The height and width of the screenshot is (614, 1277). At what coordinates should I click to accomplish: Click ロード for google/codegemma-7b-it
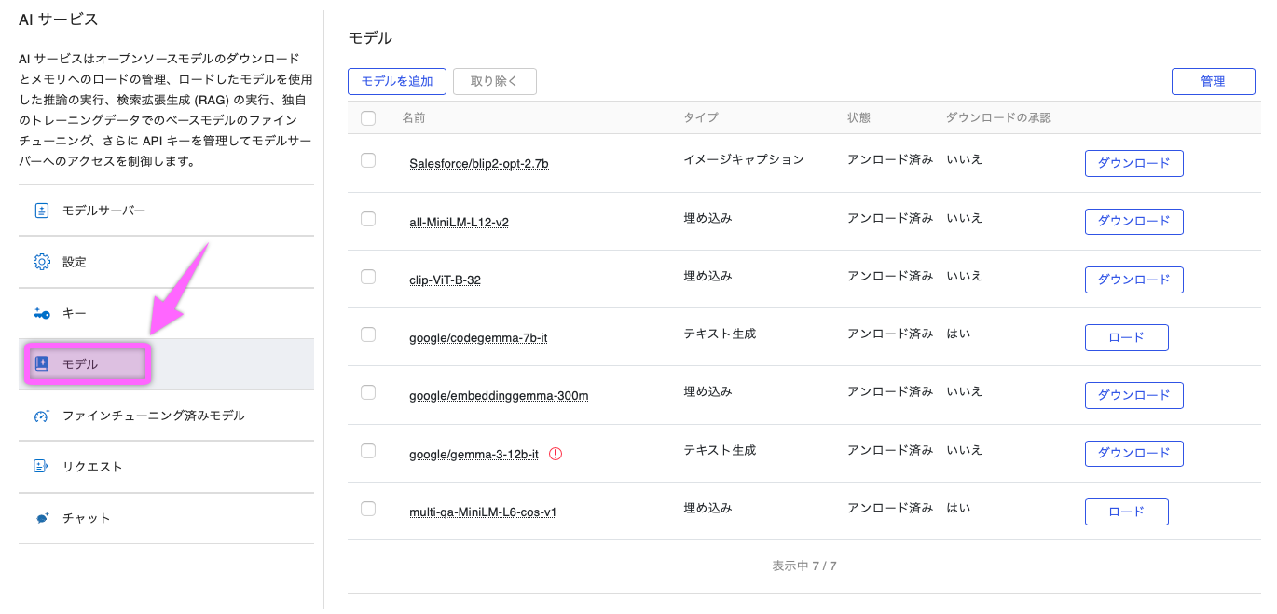[x=1126, y=337]
